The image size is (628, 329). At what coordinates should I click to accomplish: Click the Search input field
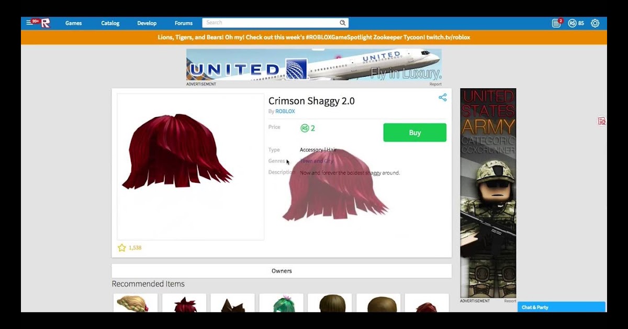pos(275,23)
